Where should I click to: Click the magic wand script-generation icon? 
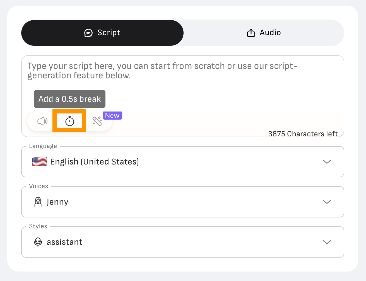tap(97, 121)
